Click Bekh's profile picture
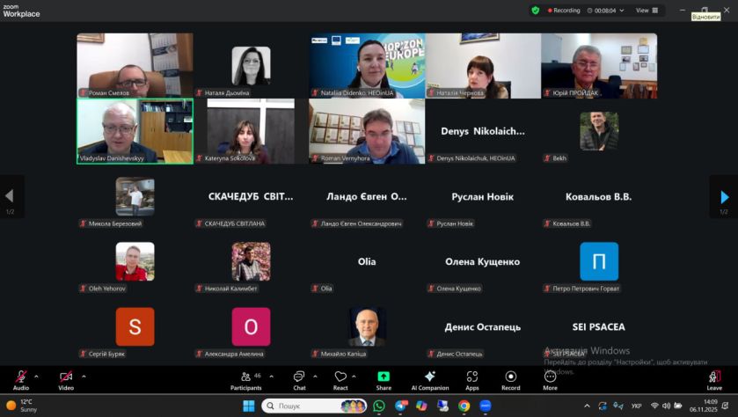This screenshot has width=738, height=417. tap(599, 131)
